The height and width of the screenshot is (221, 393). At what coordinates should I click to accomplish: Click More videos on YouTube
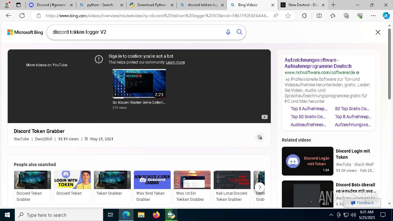(47, 65)
